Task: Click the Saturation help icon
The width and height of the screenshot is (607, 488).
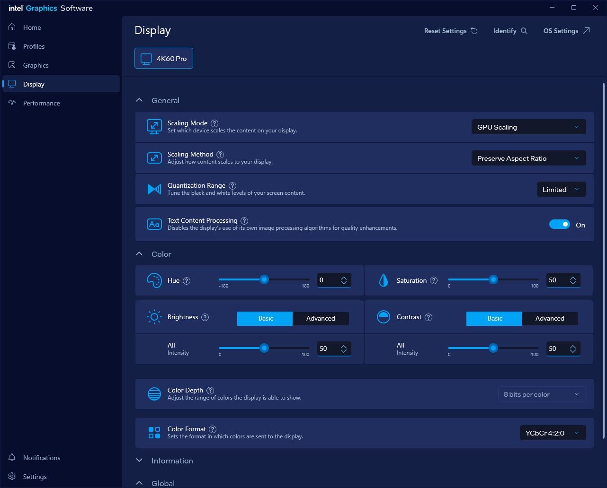Action: (434, 281)
